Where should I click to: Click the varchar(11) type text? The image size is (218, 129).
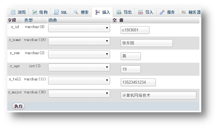[35, 79]
